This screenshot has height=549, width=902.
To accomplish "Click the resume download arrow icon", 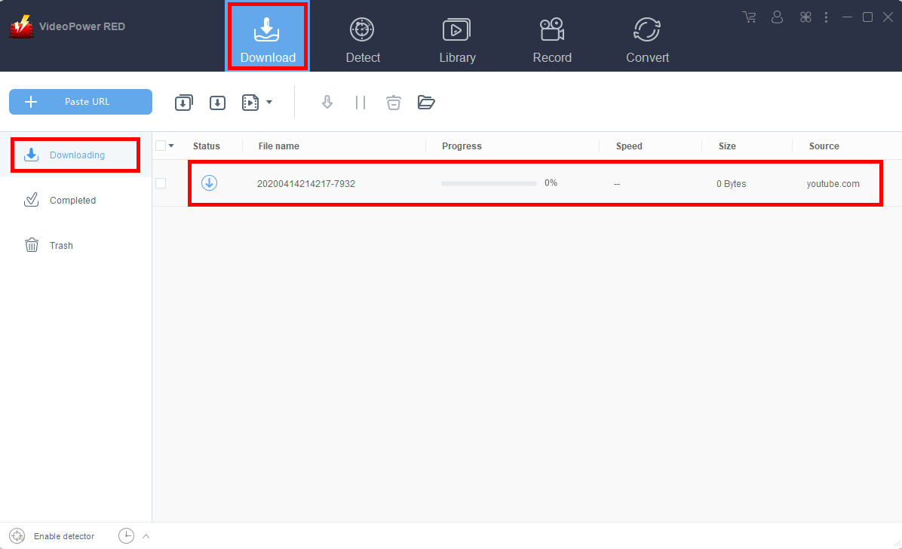I will tap(327, 103).
